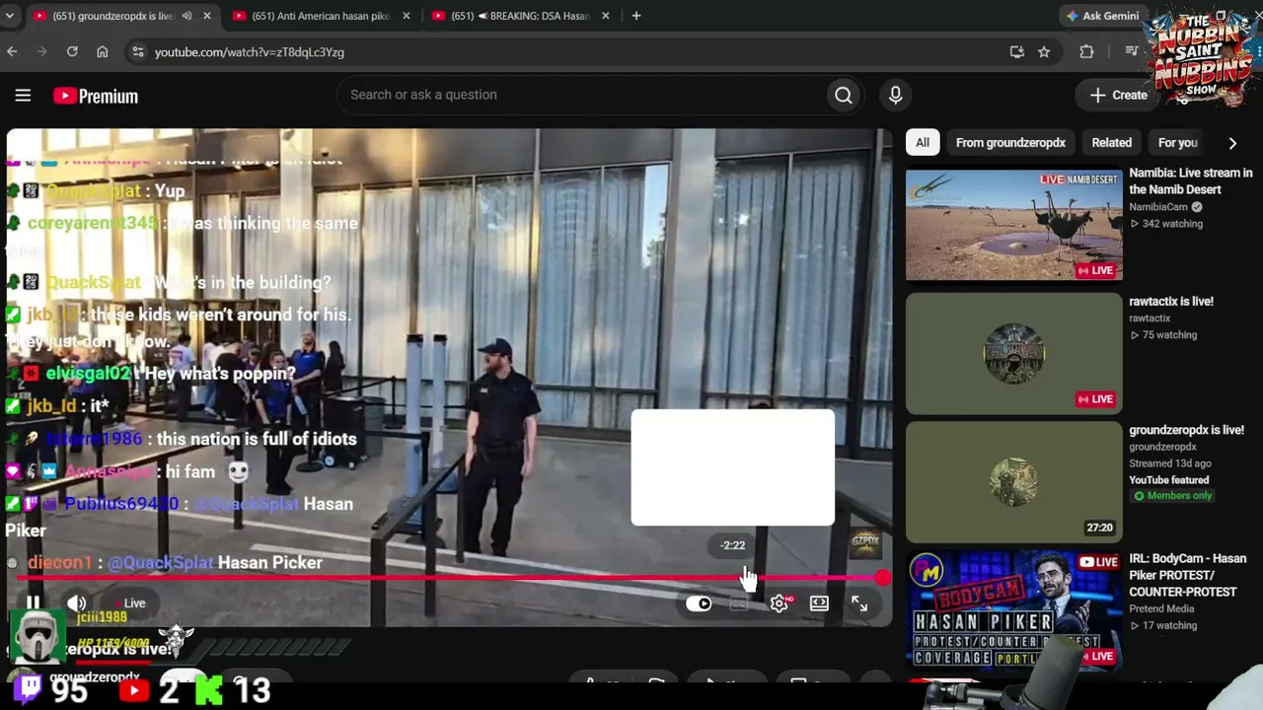This screenshot has width=1263, height=710.
Task: Close the BREAKING: DSA Hasan tab
Action: pyautogui.click(x=606, y=16)
